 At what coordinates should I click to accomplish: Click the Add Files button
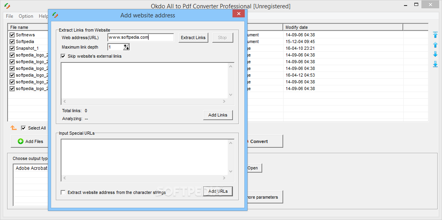point(29,141)
